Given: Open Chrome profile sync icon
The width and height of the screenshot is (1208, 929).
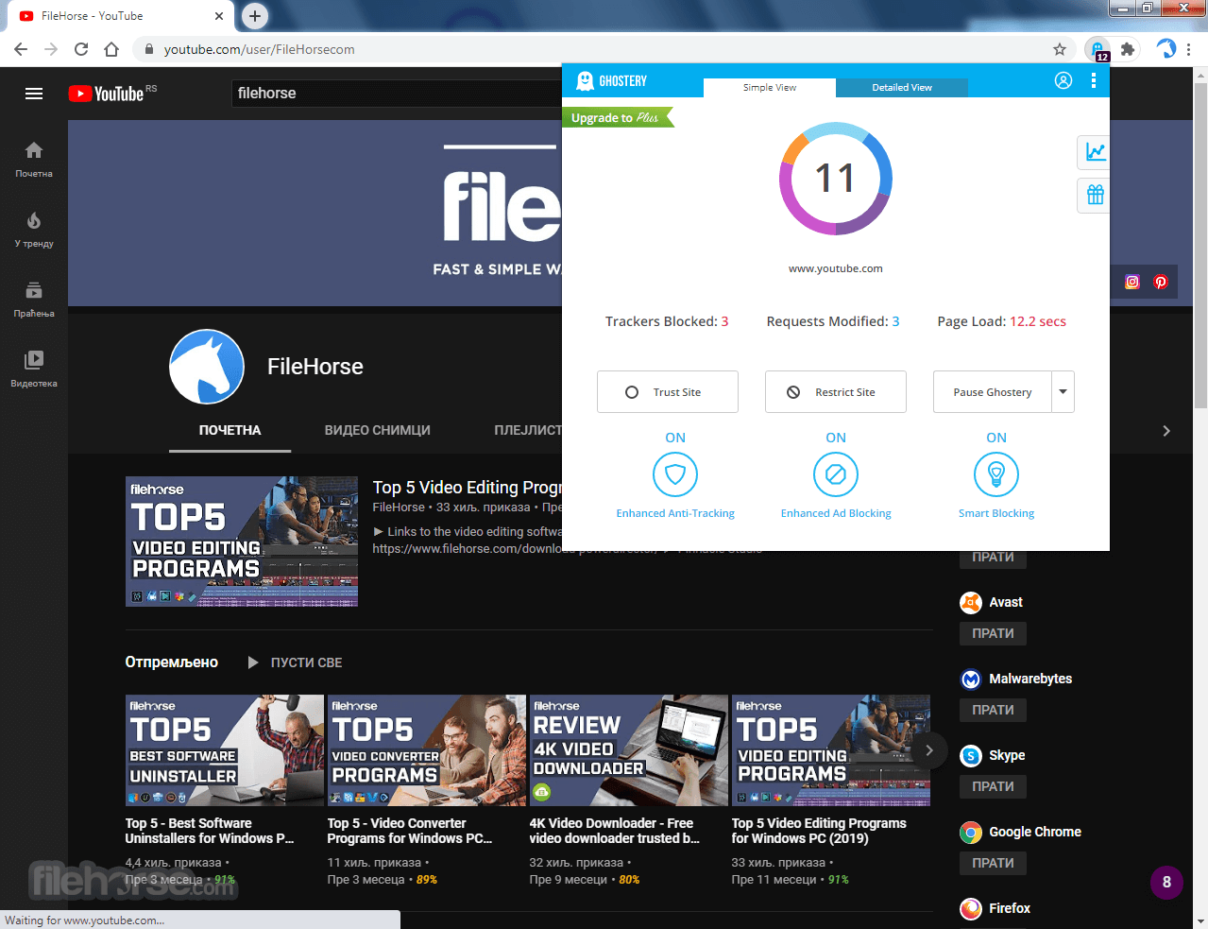Looking at the screenshot, I should (x=1166, y=49).
